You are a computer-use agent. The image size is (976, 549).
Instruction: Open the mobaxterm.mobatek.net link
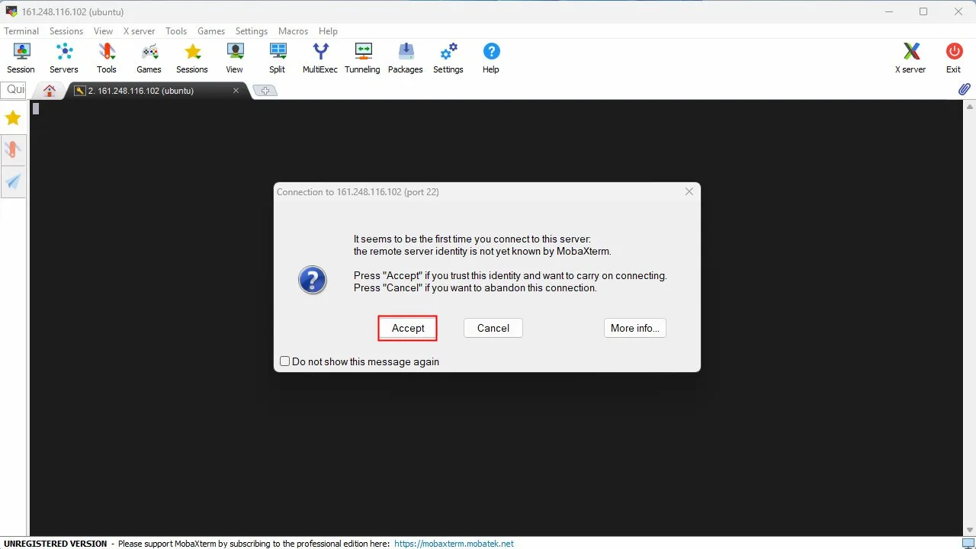point(454,544)
